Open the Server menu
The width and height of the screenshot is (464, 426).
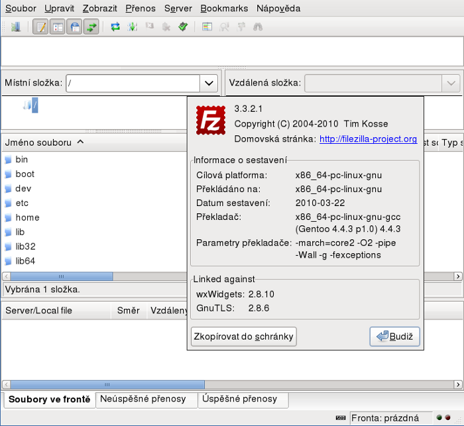pyautogui.click(x=178, y=9)
